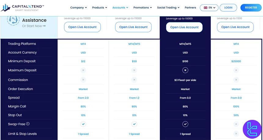
Task: Click Swap-Free checkmark in $50 column
Action: (134, 124)
